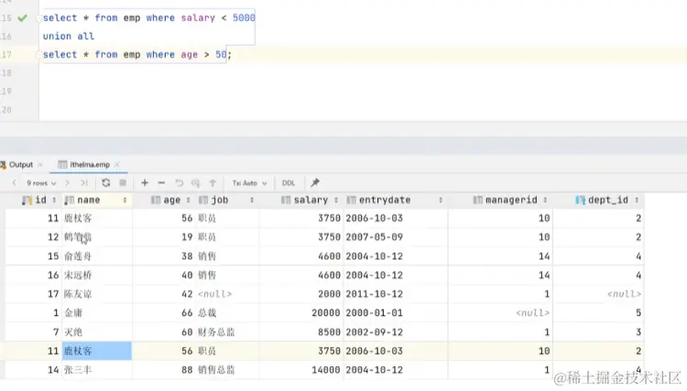Image resolution: width=687 pixels, height=391 pixels.
Task: Select dept_id cell 5
Action: click(598, 313)
